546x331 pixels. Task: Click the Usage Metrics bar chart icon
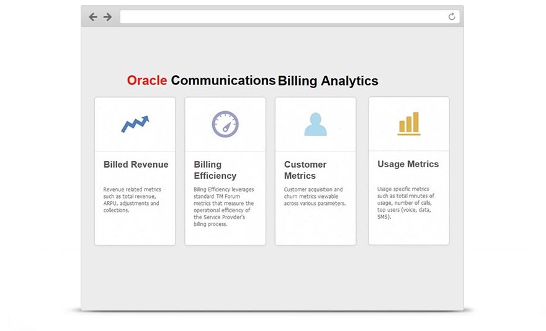409,123
